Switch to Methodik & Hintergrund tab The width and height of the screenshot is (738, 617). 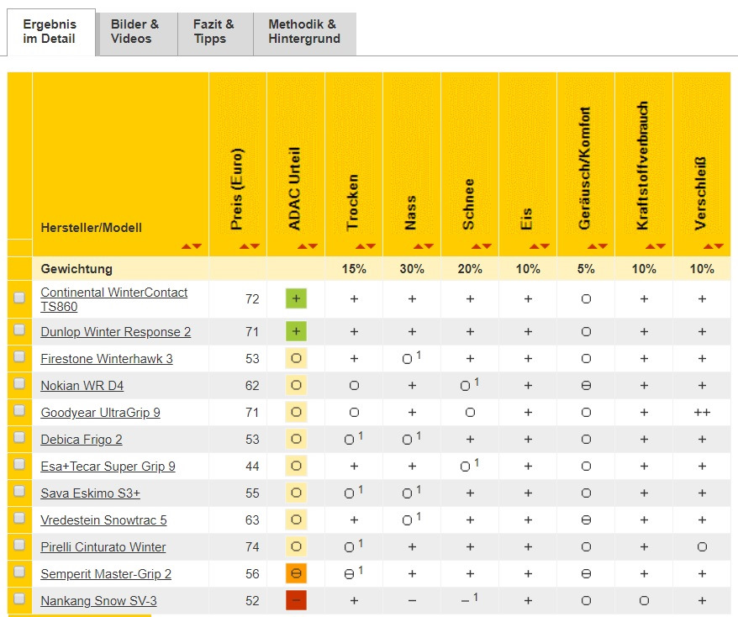[304, 34]
